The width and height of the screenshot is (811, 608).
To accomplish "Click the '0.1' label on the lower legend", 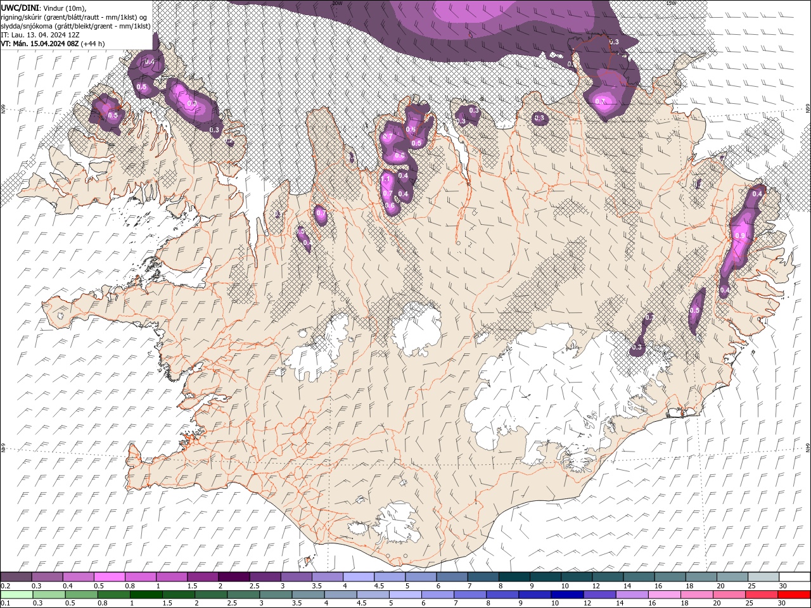I will tap(5, 604).
